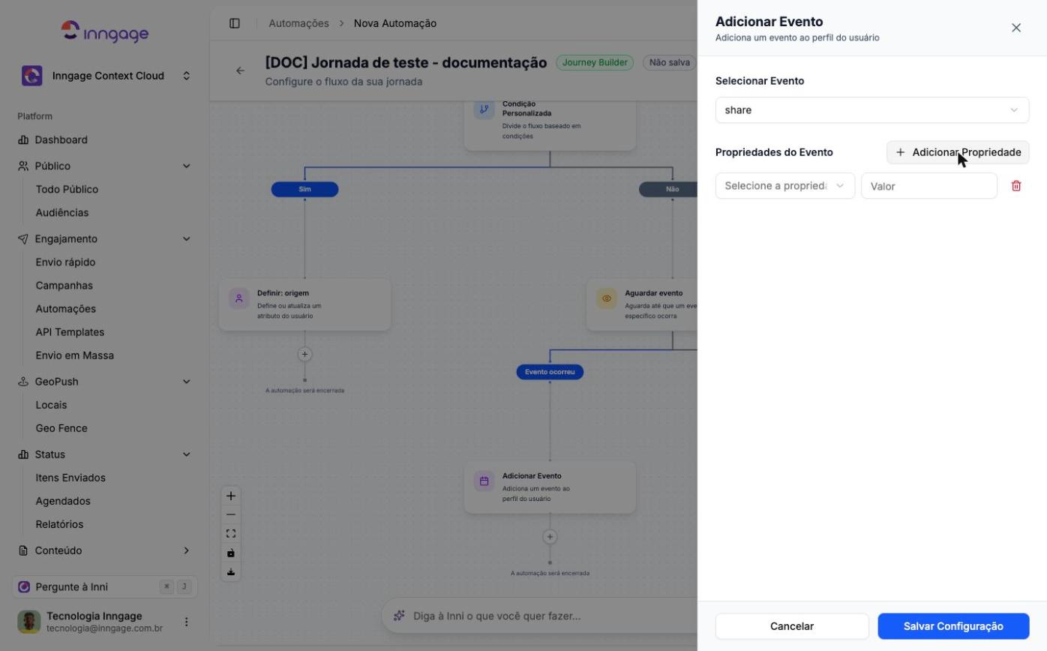Close the Adicionar Evento panel
Viewport: 1047px width, 651px height.
pos(1016,28)
